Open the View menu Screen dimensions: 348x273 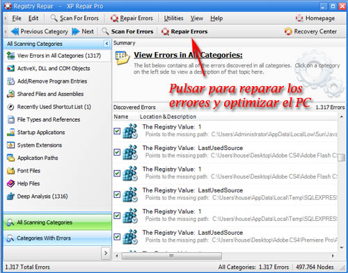(197, 18)
